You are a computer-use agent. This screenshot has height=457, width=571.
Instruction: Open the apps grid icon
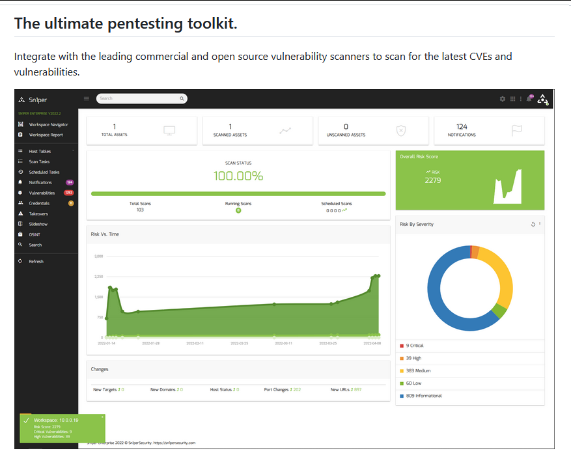pos(512,99)
